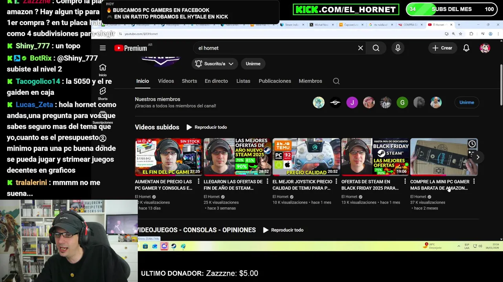503x282 pixels.
Task: Click the green G member avatar
Action: pyautogui.click(x=402, y=103)
